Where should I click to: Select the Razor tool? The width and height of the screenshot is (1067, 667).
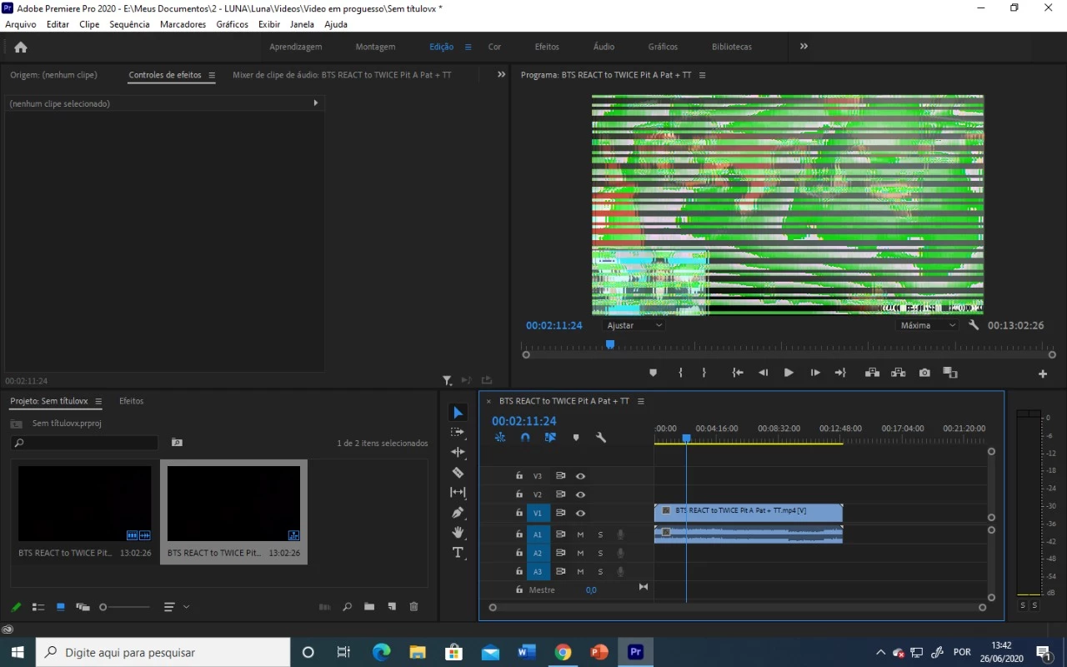458,472
